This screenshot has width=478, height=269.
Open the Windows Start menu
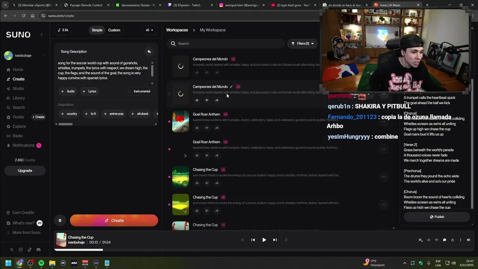pos(8,263)
